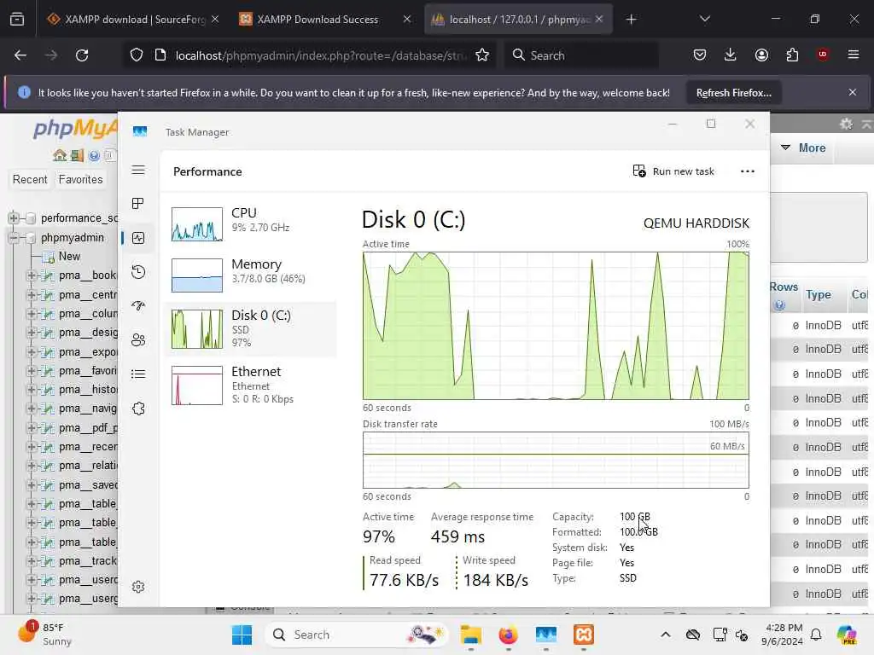This screenshot has width=874, height=655.
Task: Click Run new task button
Action: click(x=673, y=171)
